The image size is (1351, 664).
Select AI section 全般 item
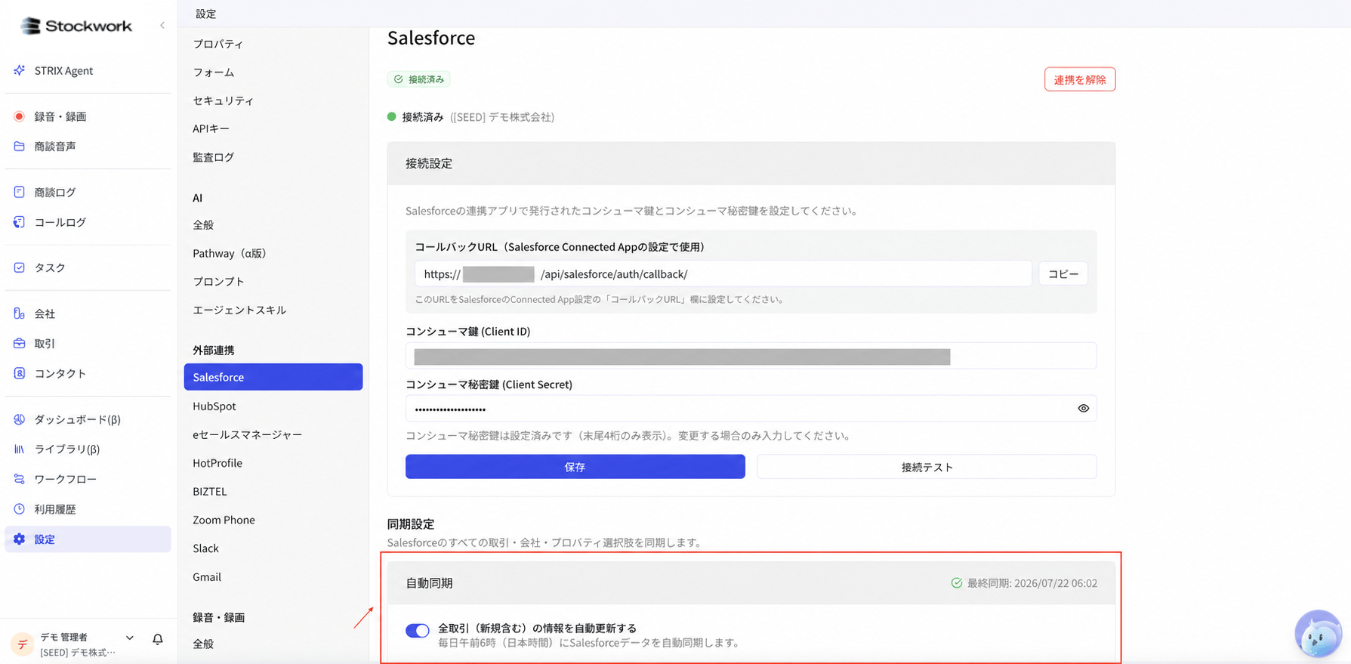[203, 225]
